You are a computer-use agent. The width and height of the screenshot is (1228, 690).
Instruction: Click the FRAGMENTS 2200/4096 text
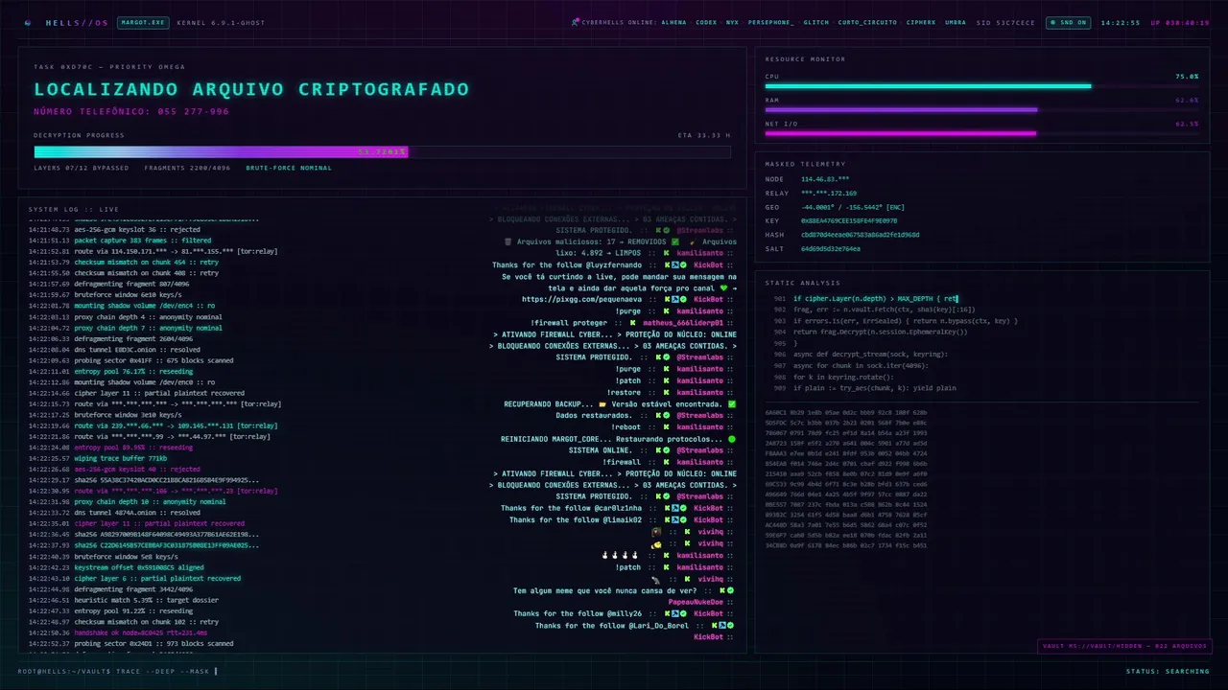(187, 168)
